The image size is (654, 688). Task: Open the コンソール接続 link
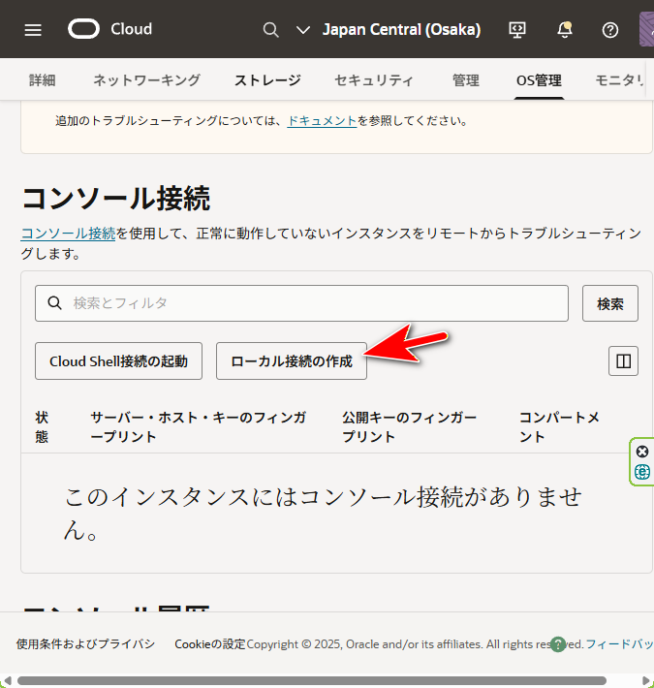[68, 234]
